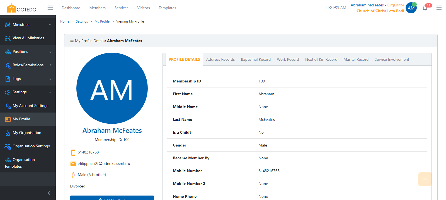Click AM user avatar in header

tap(411, 8)
